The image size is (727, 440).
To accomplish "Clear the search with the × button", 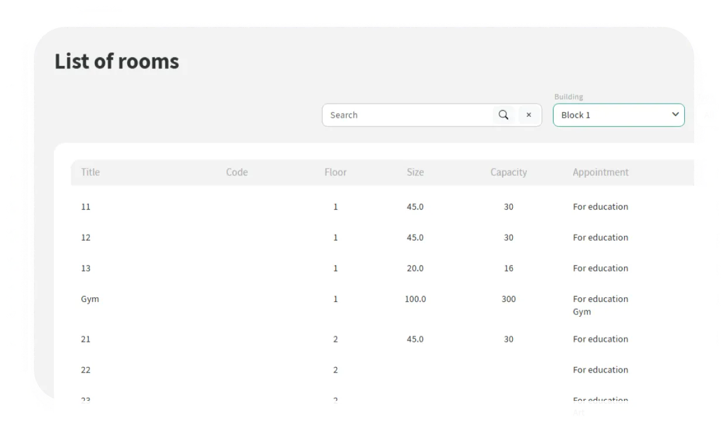I will [529, 115].
